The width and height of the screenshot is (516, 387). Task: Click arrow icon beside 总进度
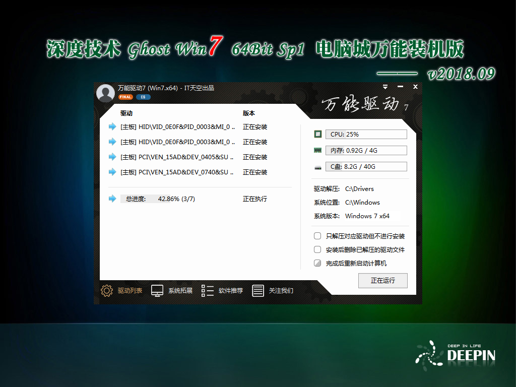pyautogui.click(x=112, y=199)
